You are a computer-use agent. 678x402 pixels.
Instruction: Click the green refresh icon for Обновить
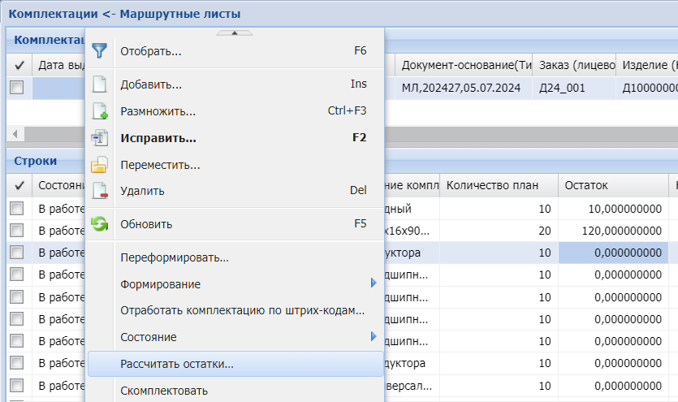[x=99, y=224]
